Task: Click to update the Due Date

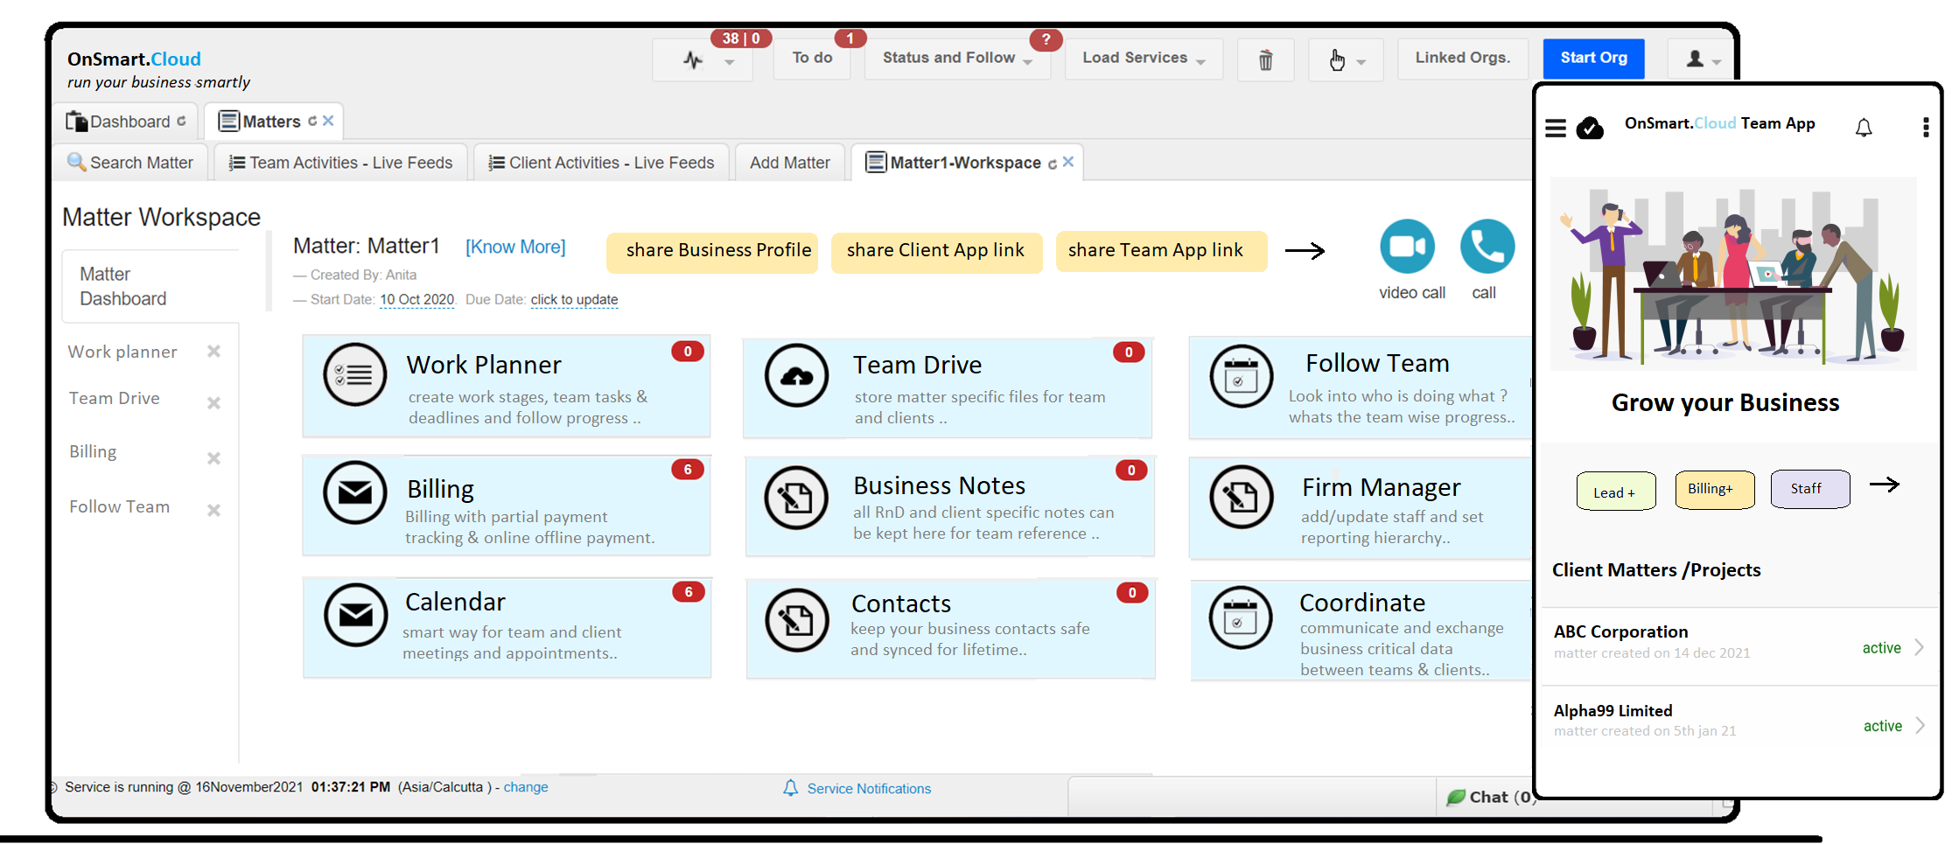Action: 574,299
